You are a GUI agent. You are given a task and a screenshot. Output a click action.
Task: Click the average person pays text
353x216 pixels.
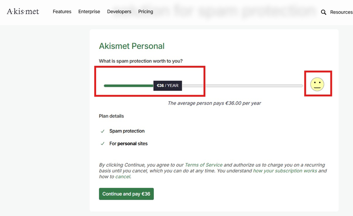(x=214, y=103)
